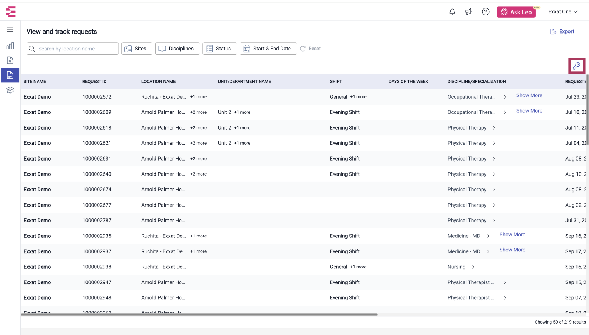Click the 'View and track requests' heading
This screenshot has height=335, width=589.
click(61, 32)
